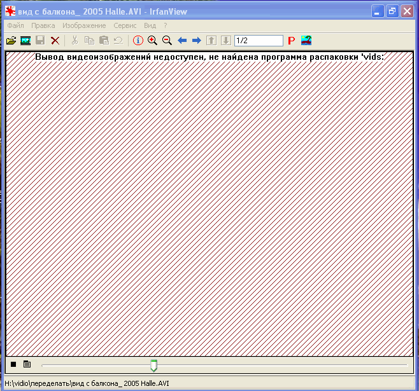Save the file with the floppy disk icon

[x=40, y=41]
